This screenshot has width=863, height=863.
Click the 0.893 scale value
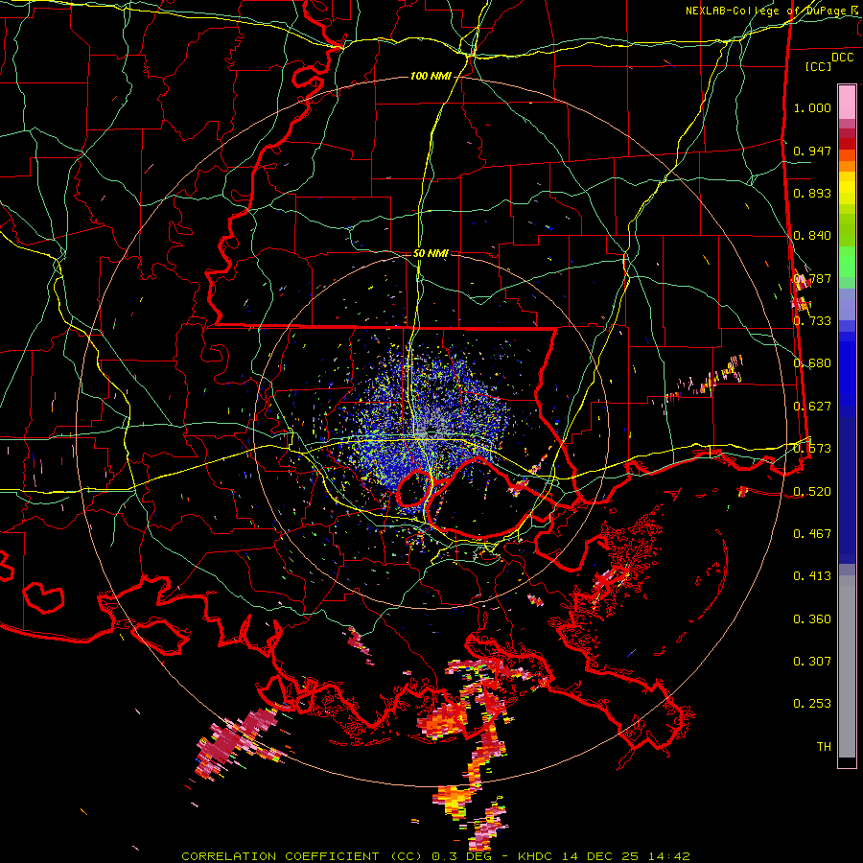pos(812,193)
